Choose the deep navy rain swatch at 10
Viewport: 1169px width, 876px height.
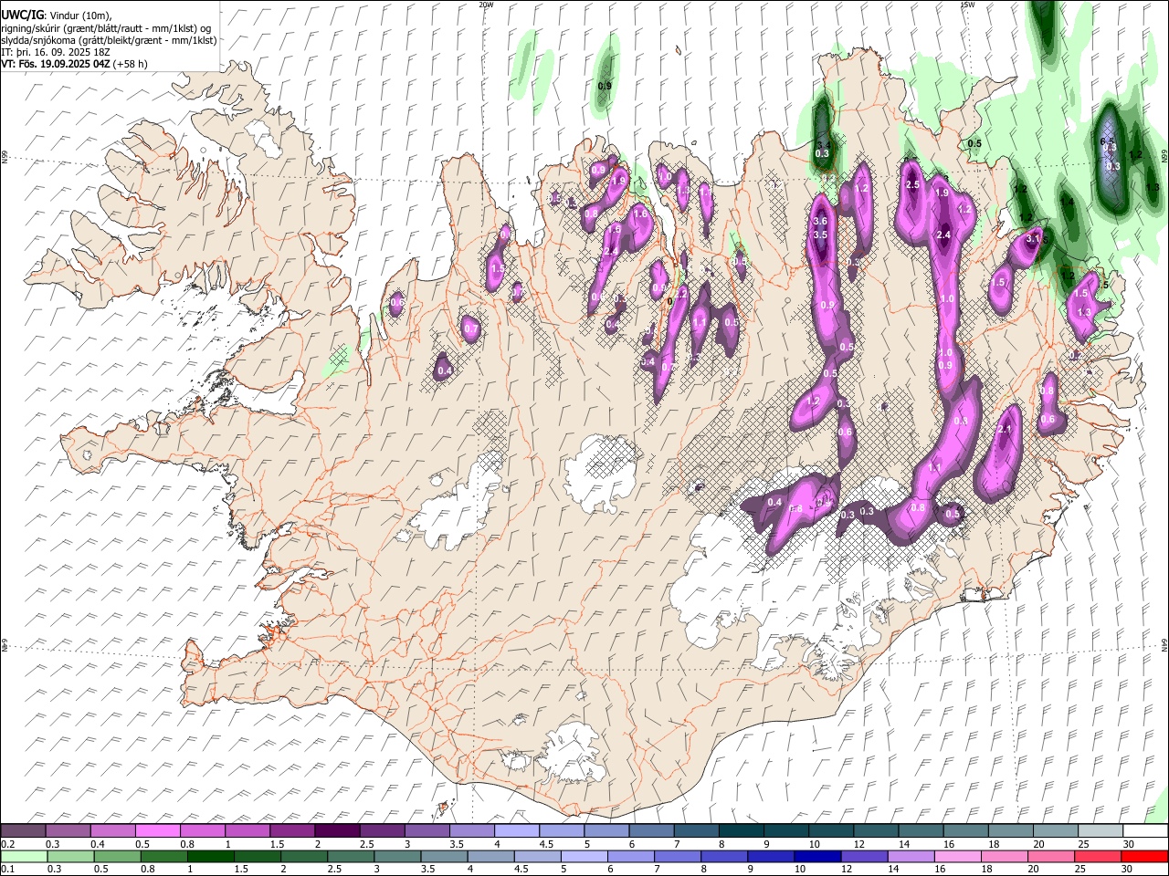pos(817,857)
